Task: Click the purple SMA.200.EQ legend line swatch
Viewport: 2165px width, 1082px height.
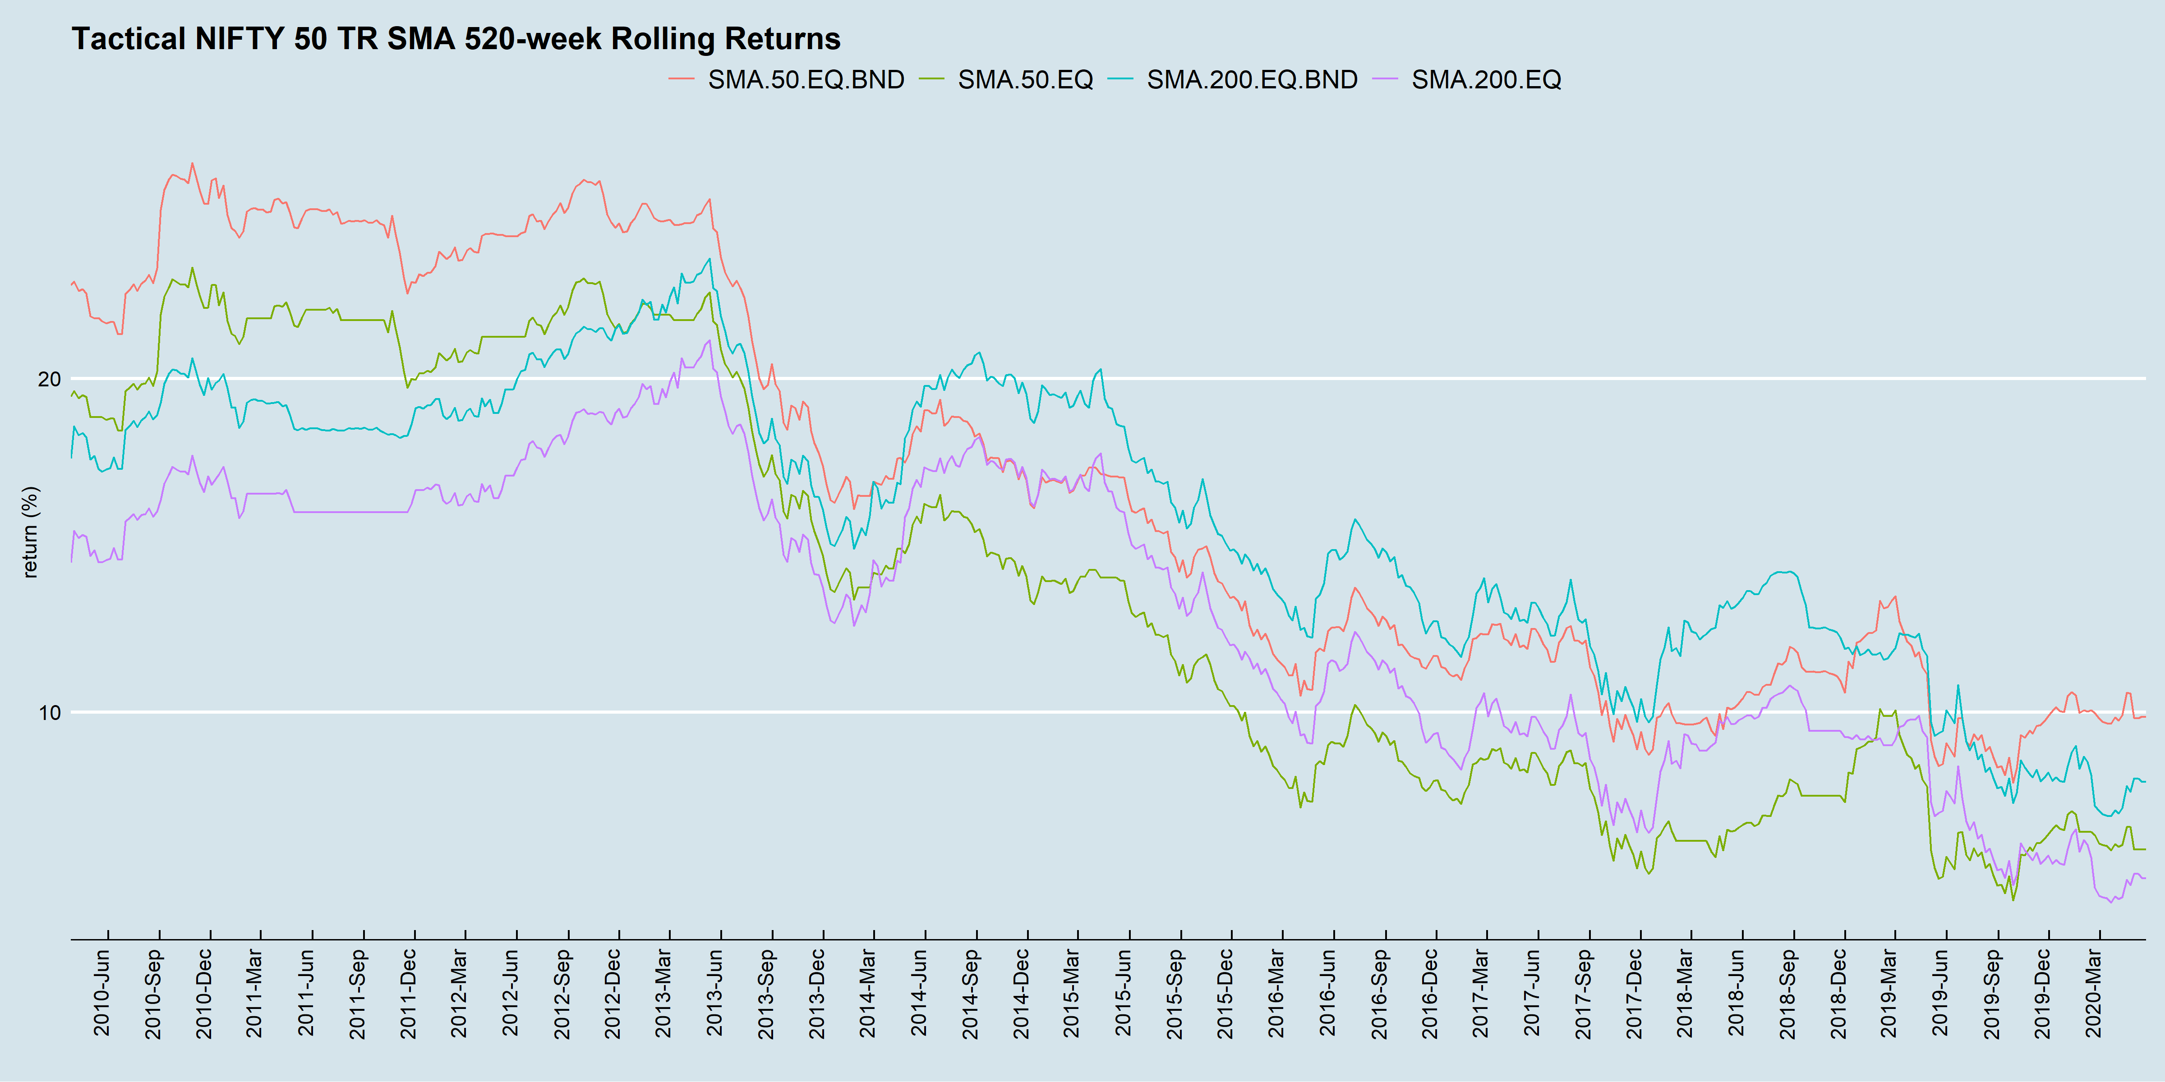Action: (1385, 80)
